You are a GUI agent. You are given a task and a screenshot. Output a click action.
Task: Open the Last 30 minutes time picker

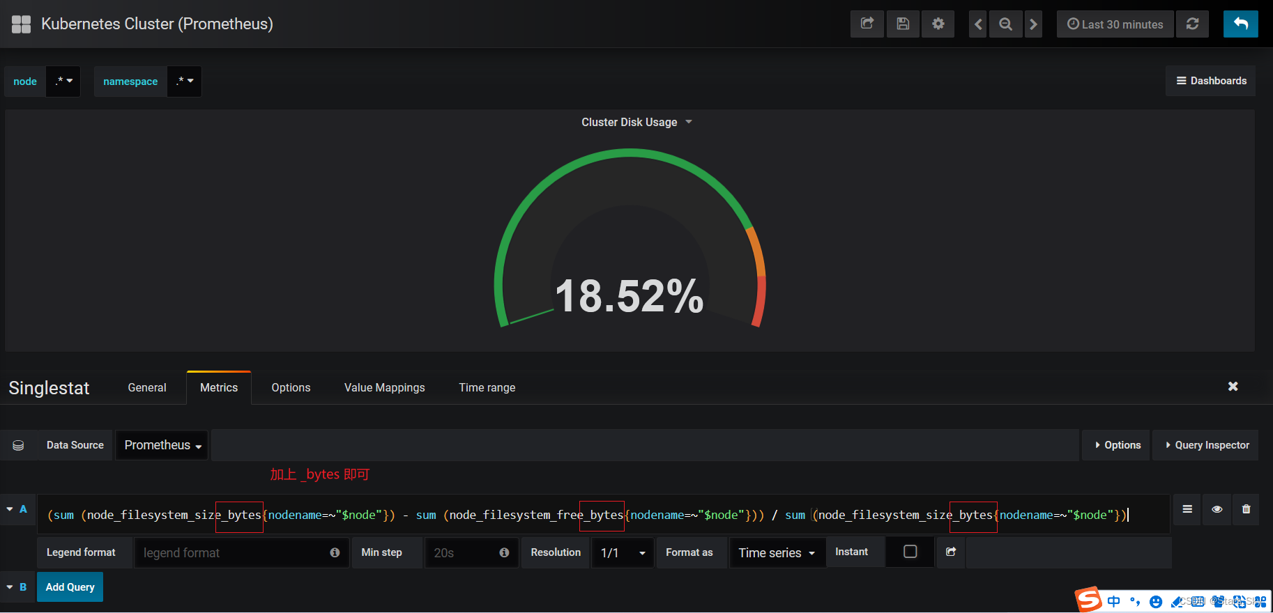1115,24
